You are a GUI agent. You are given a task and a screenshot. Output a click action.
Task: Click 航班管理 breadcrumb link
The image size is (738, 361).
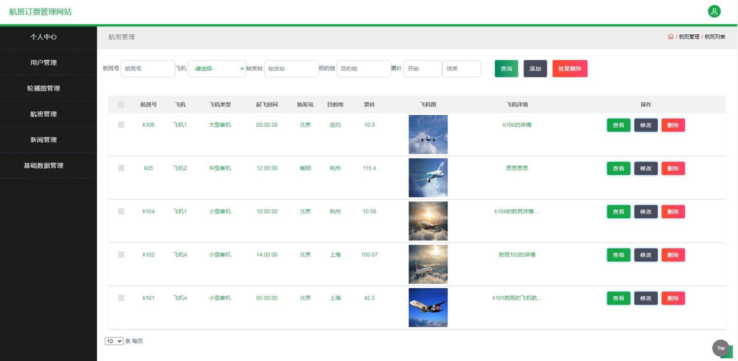coord(689,37)
